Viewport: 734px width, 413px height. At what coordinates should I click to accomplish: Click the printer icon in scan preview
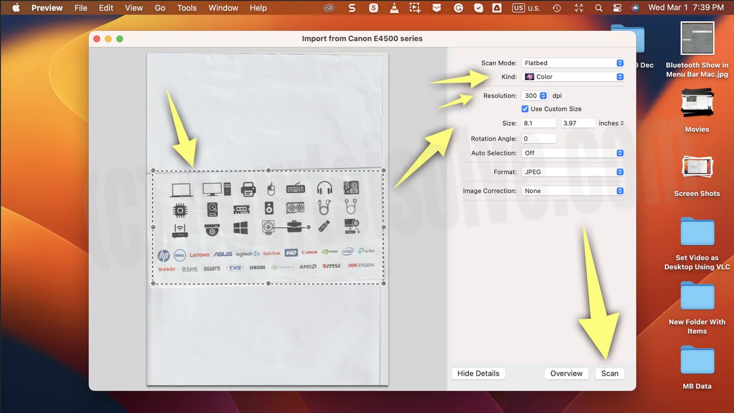coord(248,189)
